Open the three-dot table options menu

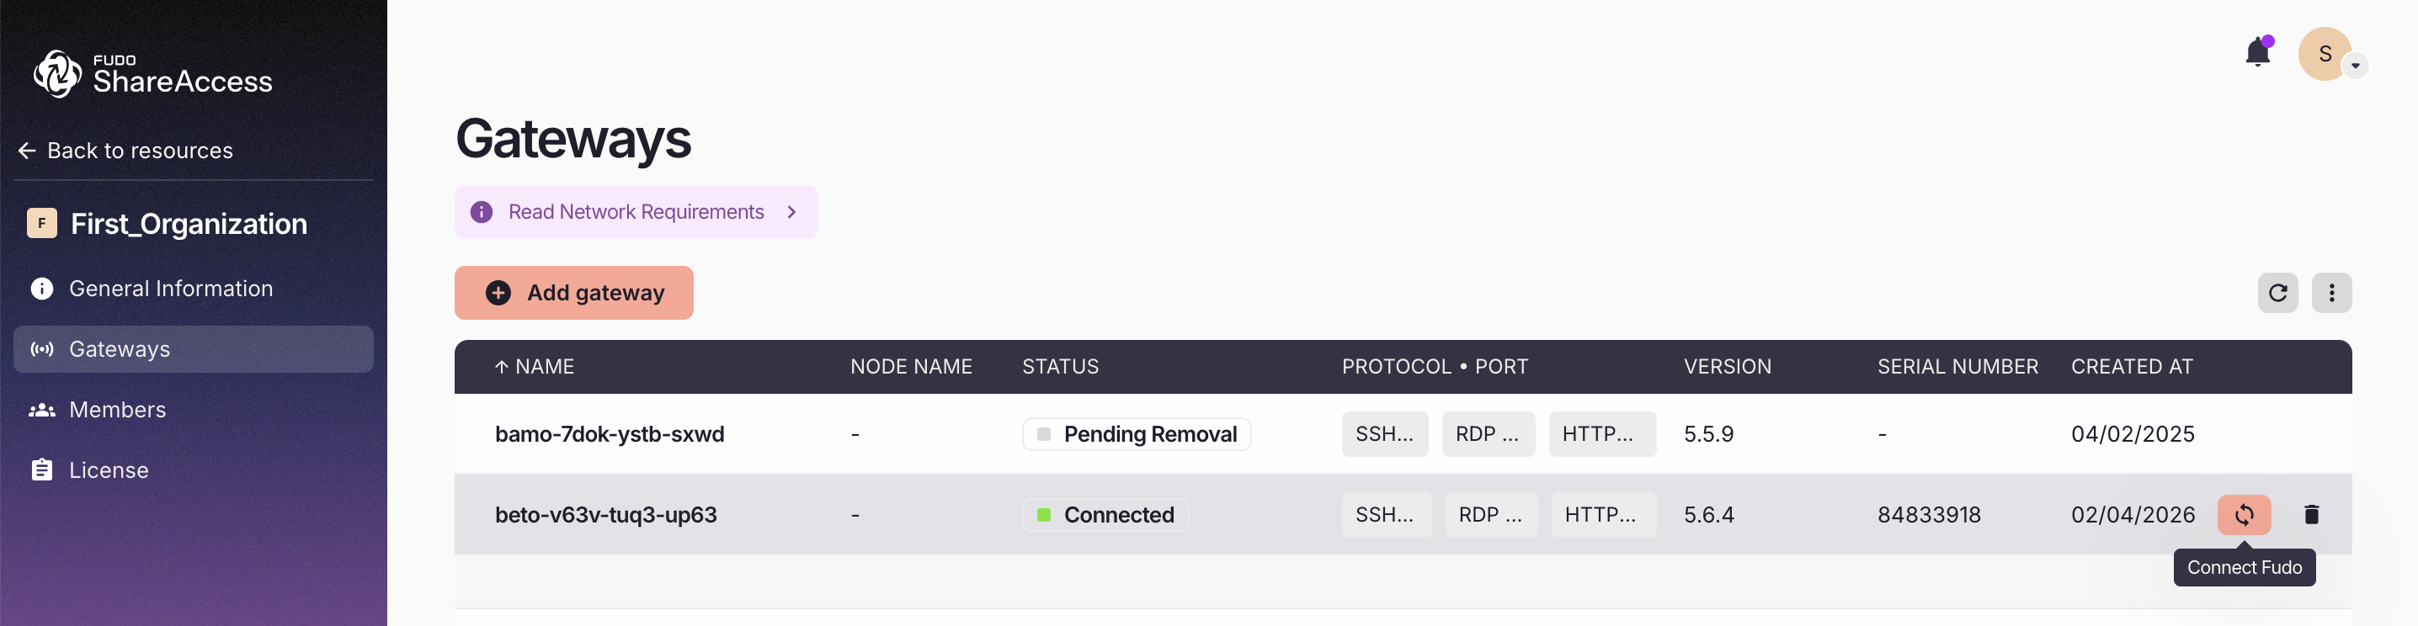click(x=2330, y=293)
